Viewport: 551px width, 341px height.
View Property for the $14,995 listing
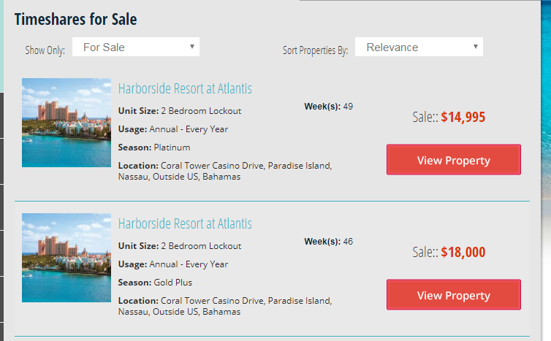pyautogui.click(x=454, y=159)
